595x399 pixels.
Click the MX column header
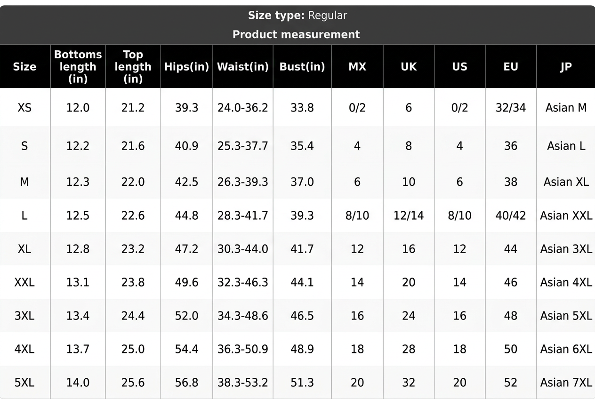[x=357, y=67]
